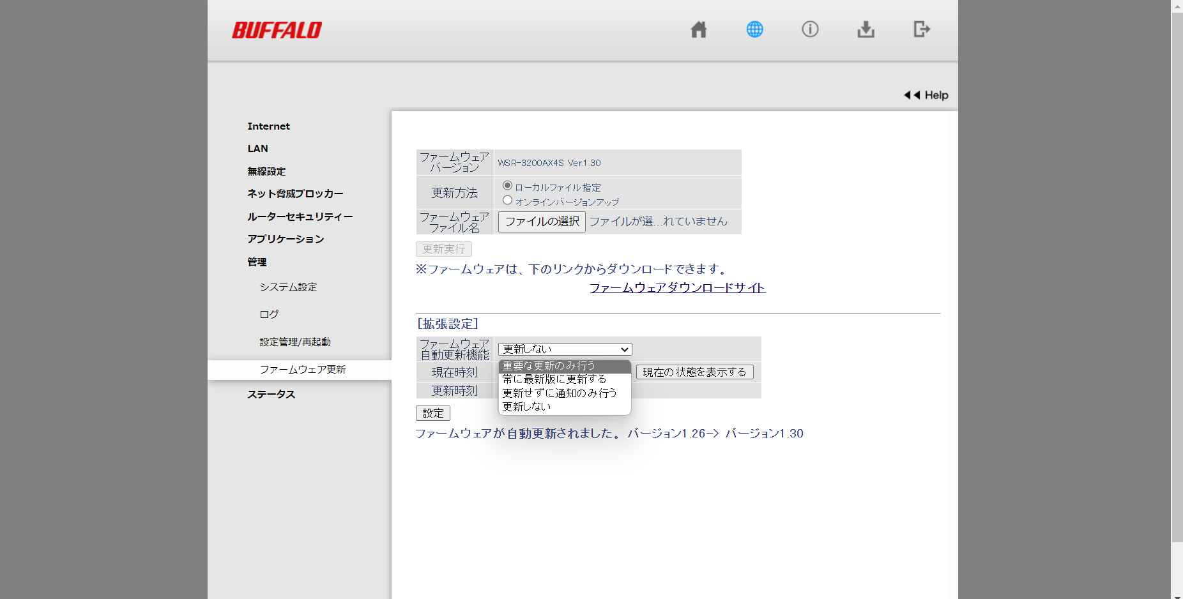The width and height of the screenshot is (1183, 599).
Task: Open ルーターセキュリティー menu
Action: click(x=300, y=216)
